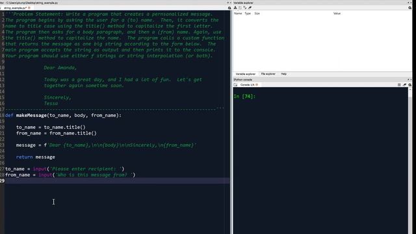This screenshot has height=234, width=416.
Task: Sort variables by Size column header
Action: tap(257, 13)
